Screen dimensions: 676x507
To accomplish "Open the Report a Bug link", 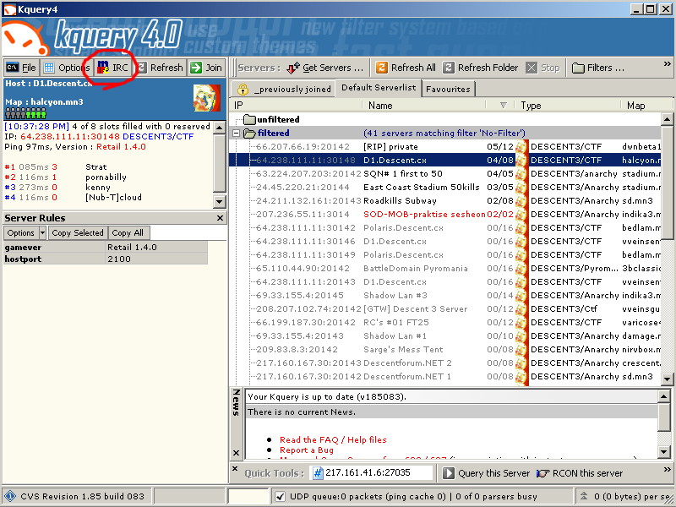I will [307, 450].
